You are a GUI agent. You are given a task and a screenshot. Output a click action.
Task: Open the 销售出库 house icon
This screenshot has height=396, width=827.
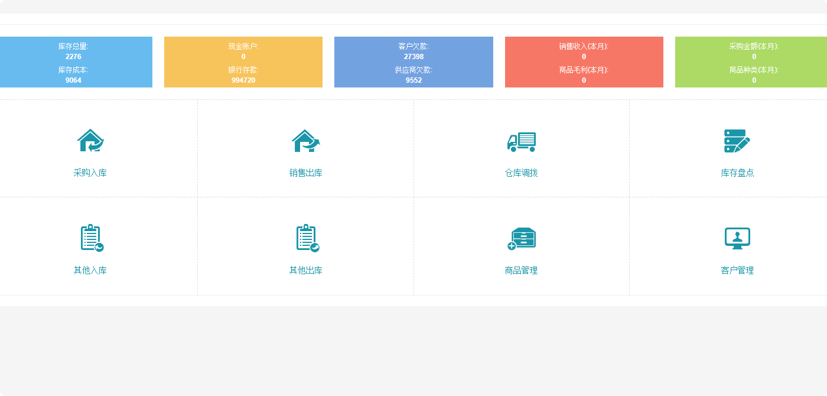[306, 141]
